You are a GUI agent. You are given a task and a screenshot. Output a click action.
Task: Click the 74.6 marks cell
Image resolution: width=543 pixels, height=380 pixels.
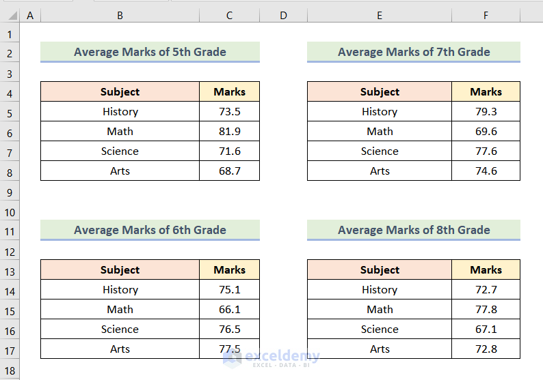pos(486,171)
